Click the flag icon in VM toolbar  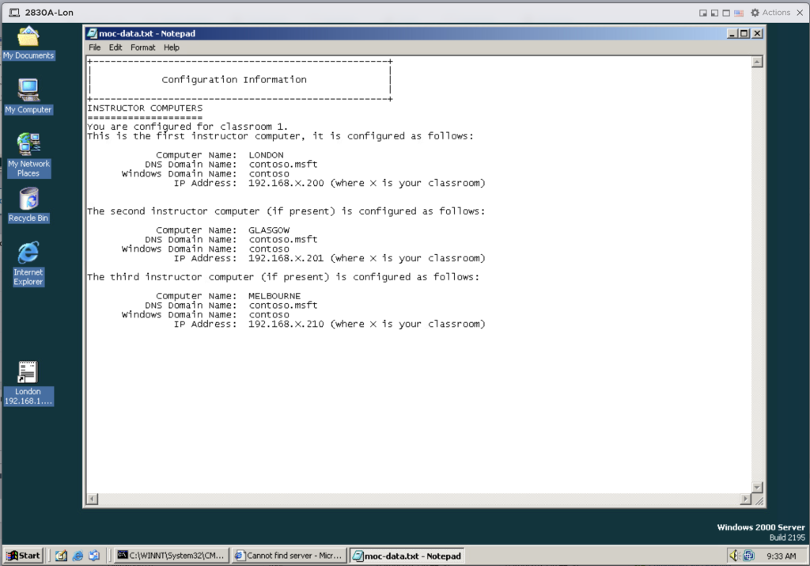[739, 13]
